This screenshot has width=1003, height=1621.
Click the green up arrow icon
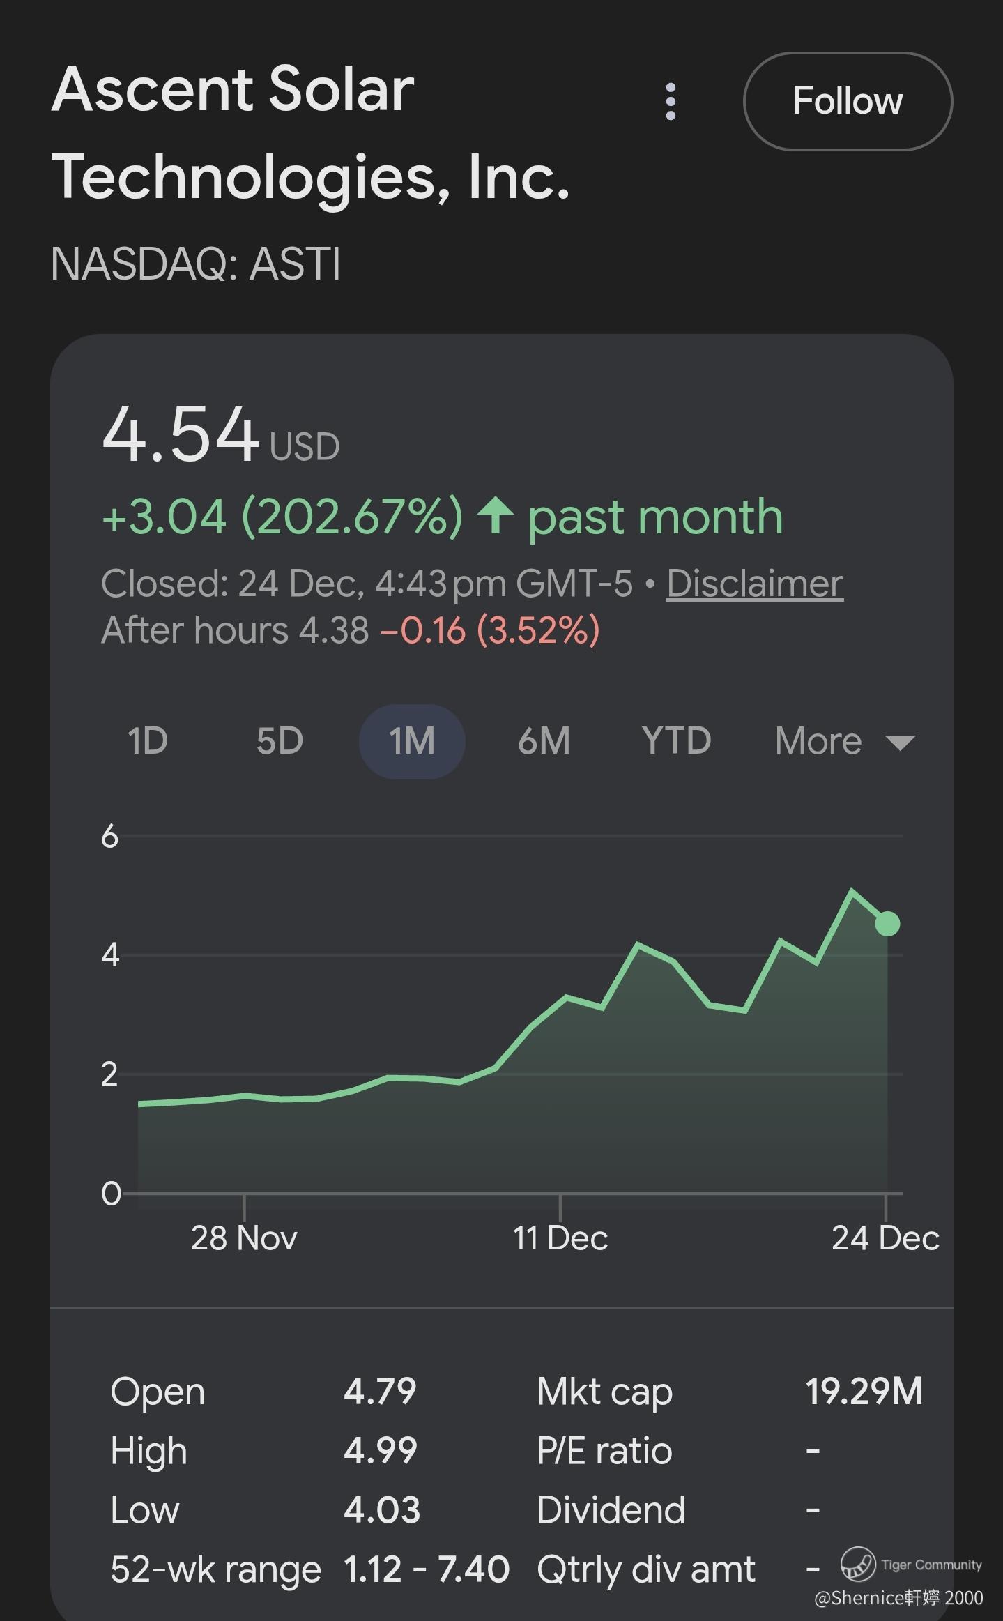click(x=496, y=516)
